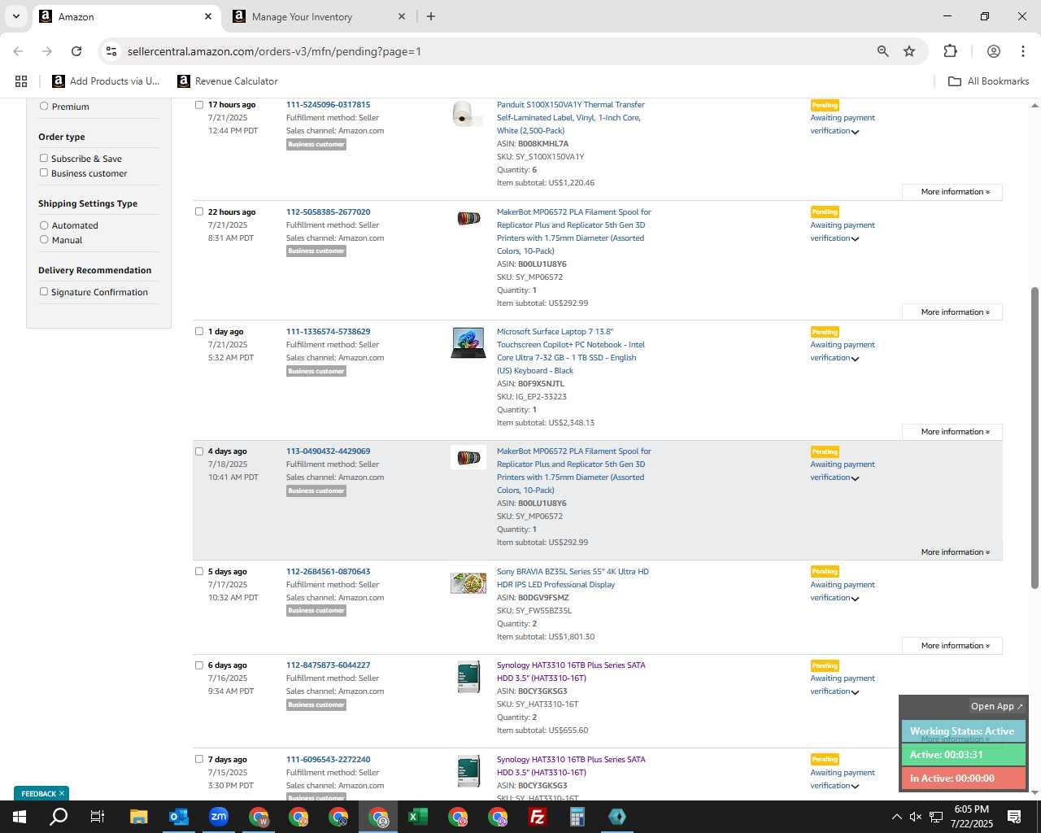Click the Microsoft Surface Laptop thumbnail

coord(468,342)
